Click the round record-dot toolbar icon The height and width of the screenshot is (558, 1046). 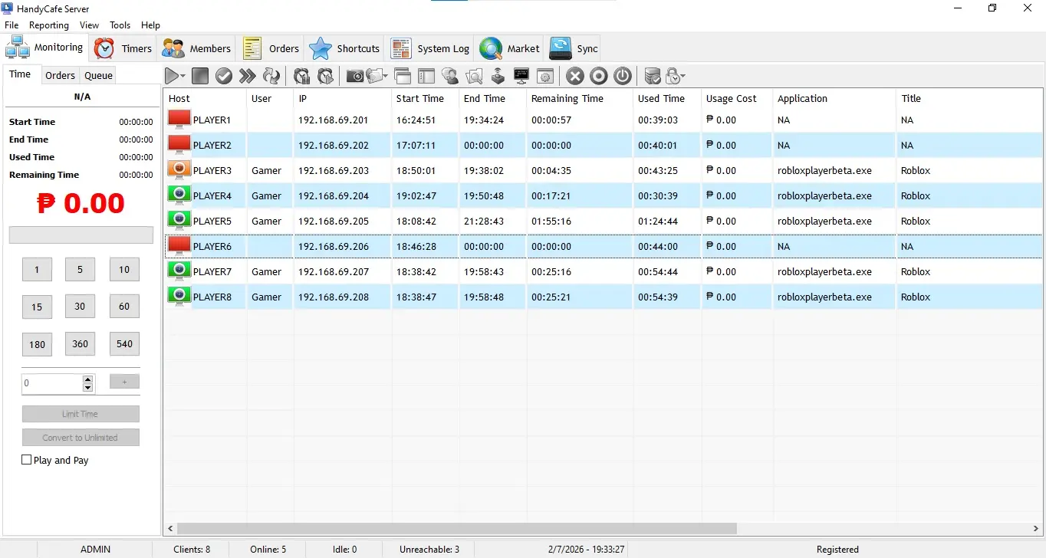click(599, 76)
